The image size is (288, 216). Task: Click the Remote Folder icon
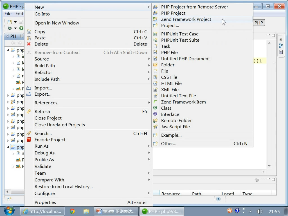pyautogui.click(x=155, y=120)
